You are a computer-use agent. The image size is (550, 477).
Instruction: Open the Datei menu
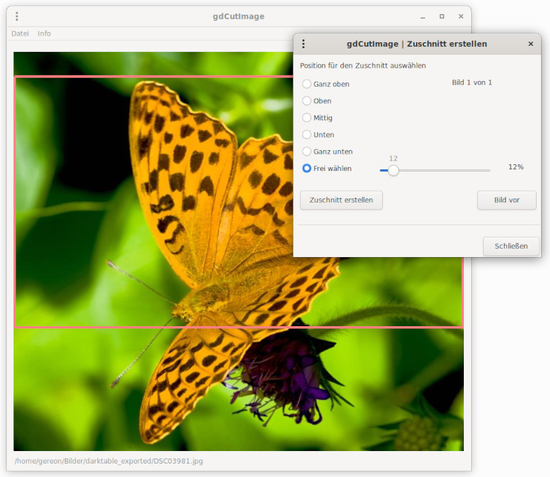point(20,33)
